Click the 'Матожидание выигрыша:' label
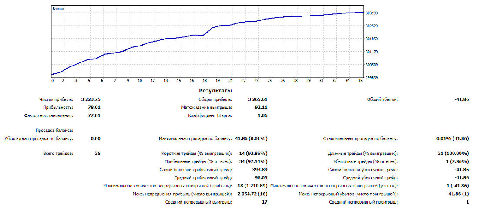Image resolution: width=480 pixels, height=207 pixels. point(207,108)
